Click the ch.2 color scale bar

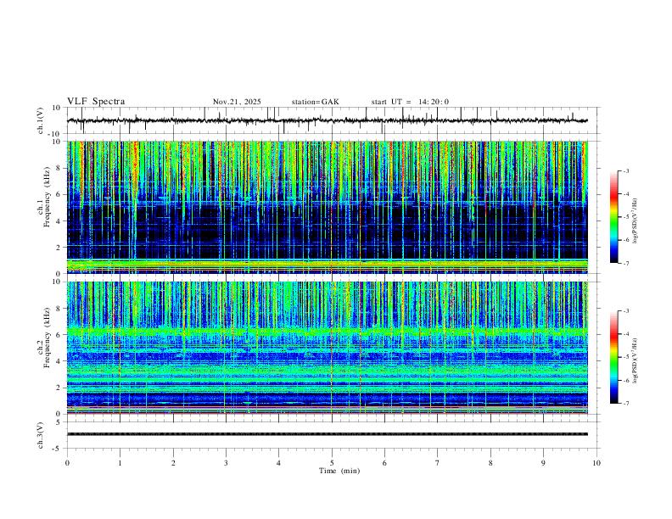613,357
